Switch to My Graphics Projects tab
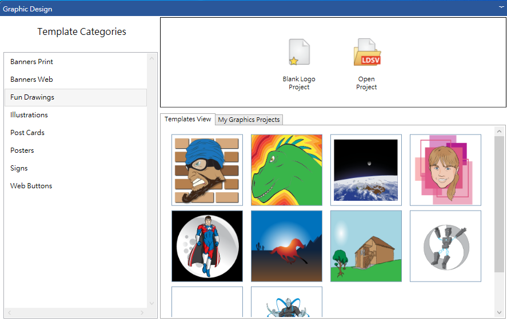507x321 pixels. [249, 120]
